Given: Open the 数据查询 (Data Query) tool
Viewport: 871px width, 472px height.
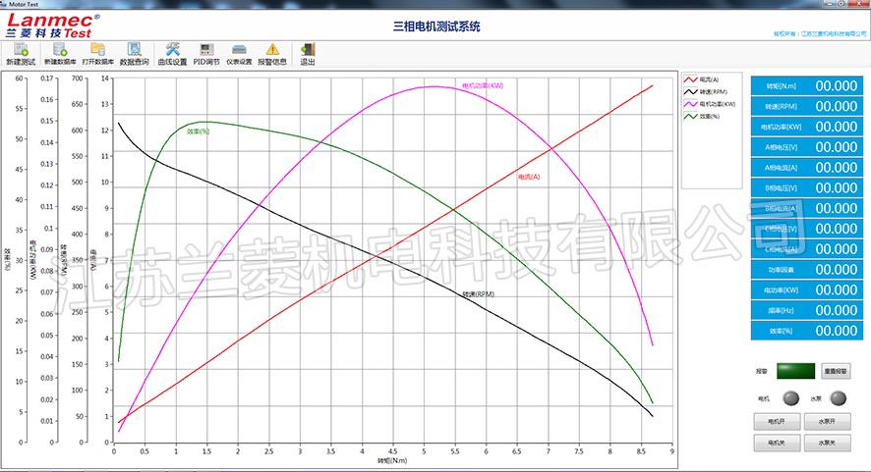Looking at the screenshot, I should (135, 50).
